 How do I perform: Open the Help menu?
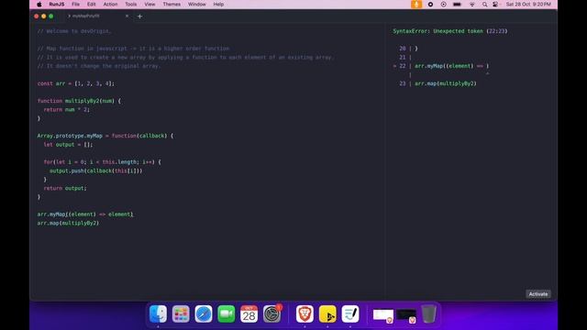pos(218,5)
